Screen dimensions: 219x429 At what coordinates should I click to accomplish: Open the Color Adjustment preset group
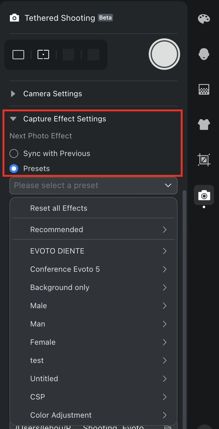click(x=93, y=415)
